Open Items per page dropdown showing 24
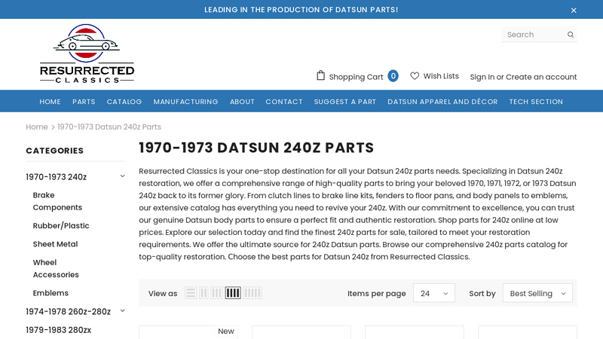The image size is (603, 339). [x=434, y=293]
